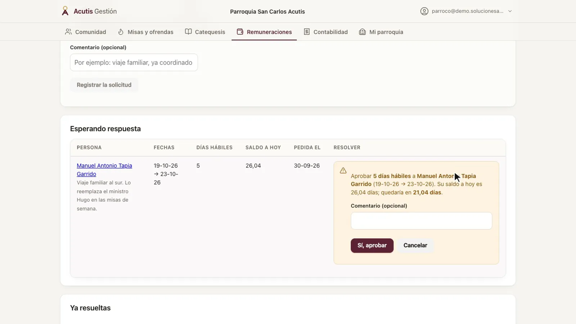
Task: Click the Parroquia San Carlos Acutis title
Action: pyautogui.click(x=267, y=12)
